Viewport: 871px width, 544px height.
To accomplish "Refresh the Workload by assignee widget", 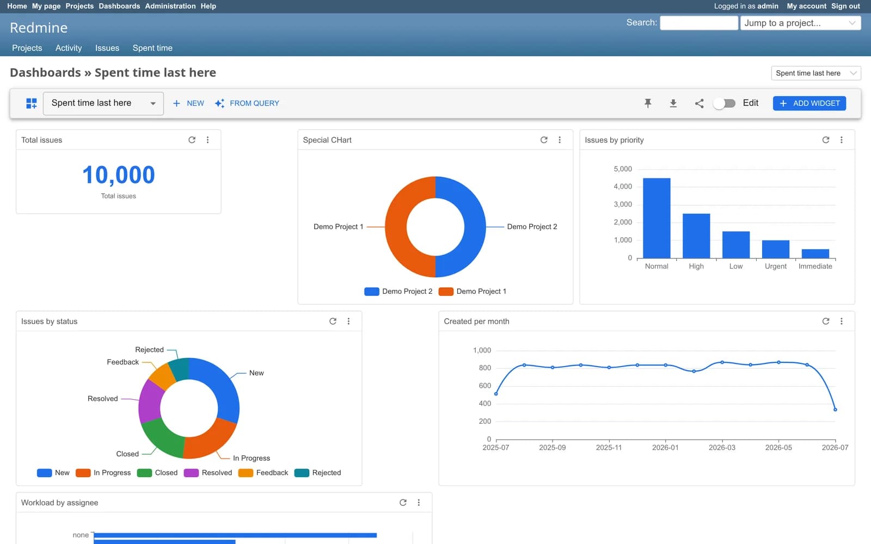I will tap(403, 503).
